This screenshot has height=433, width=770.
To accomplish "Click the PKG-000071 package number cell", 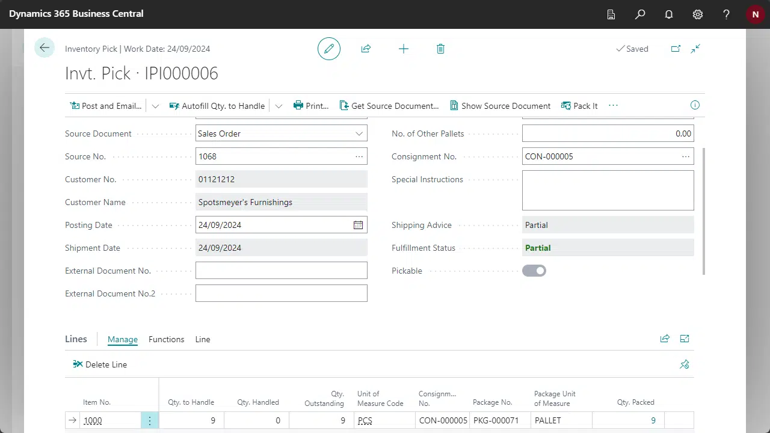I will (x=500, y=420).
